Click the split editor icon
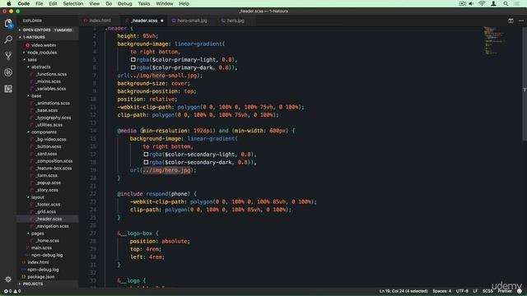 click(511, 21)
